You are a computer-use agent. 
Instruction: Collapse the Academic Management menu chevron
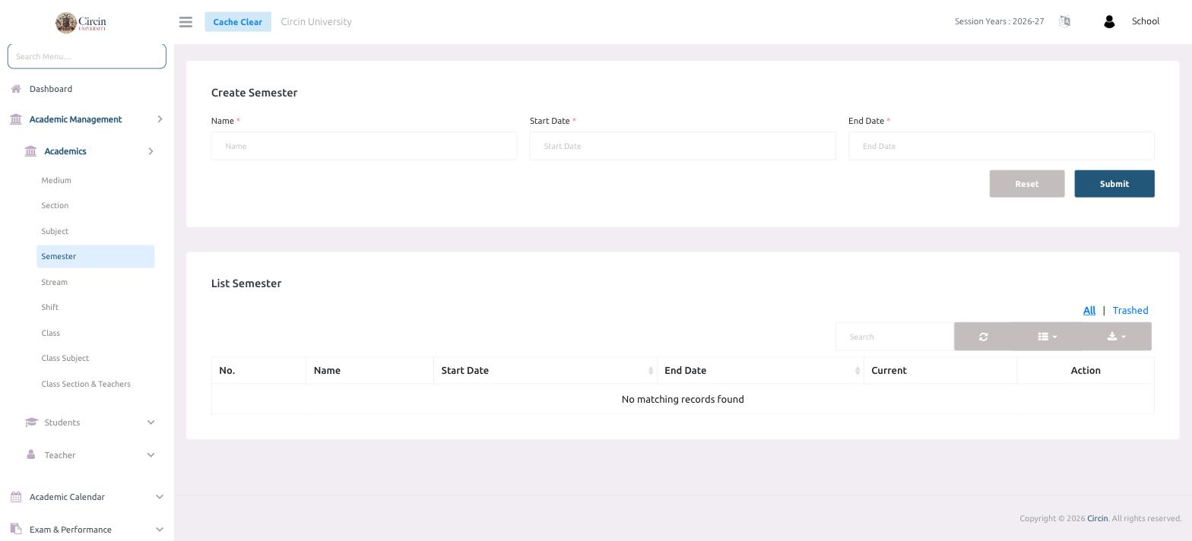(160, 119)
